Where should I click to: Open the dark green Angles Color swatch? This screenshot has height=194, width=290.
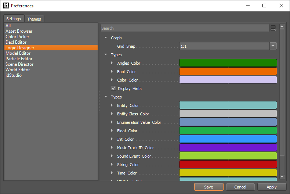228,63
